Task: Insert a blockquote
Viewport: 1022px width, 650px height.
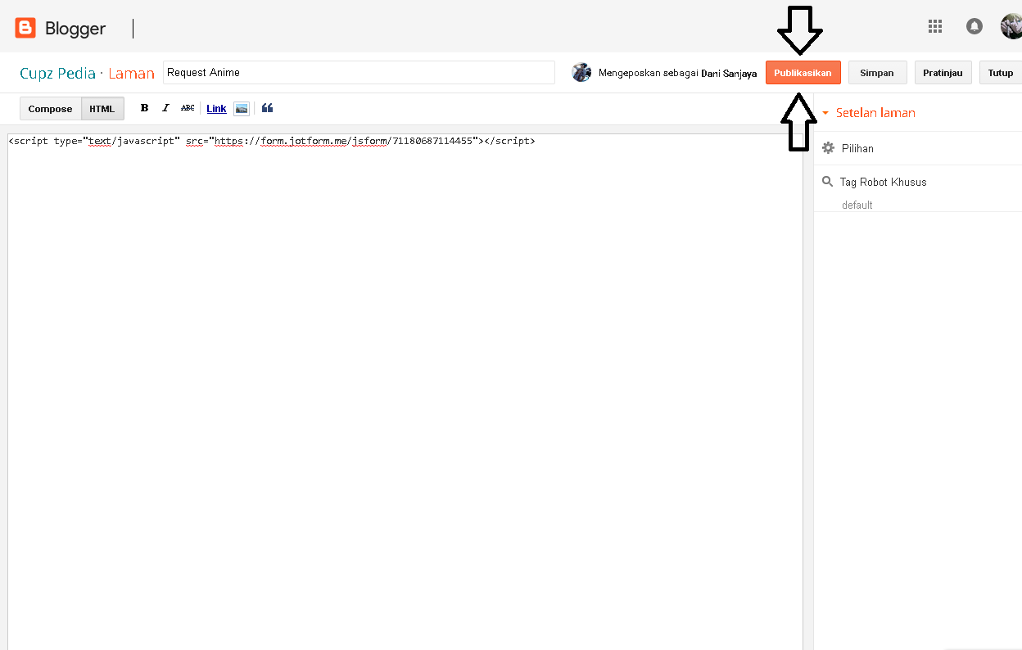Action: pyautogui.click(x=268, y=108)
